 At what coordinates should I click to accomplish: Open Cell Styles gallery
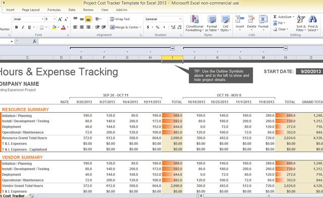click(x=226, y=23)
